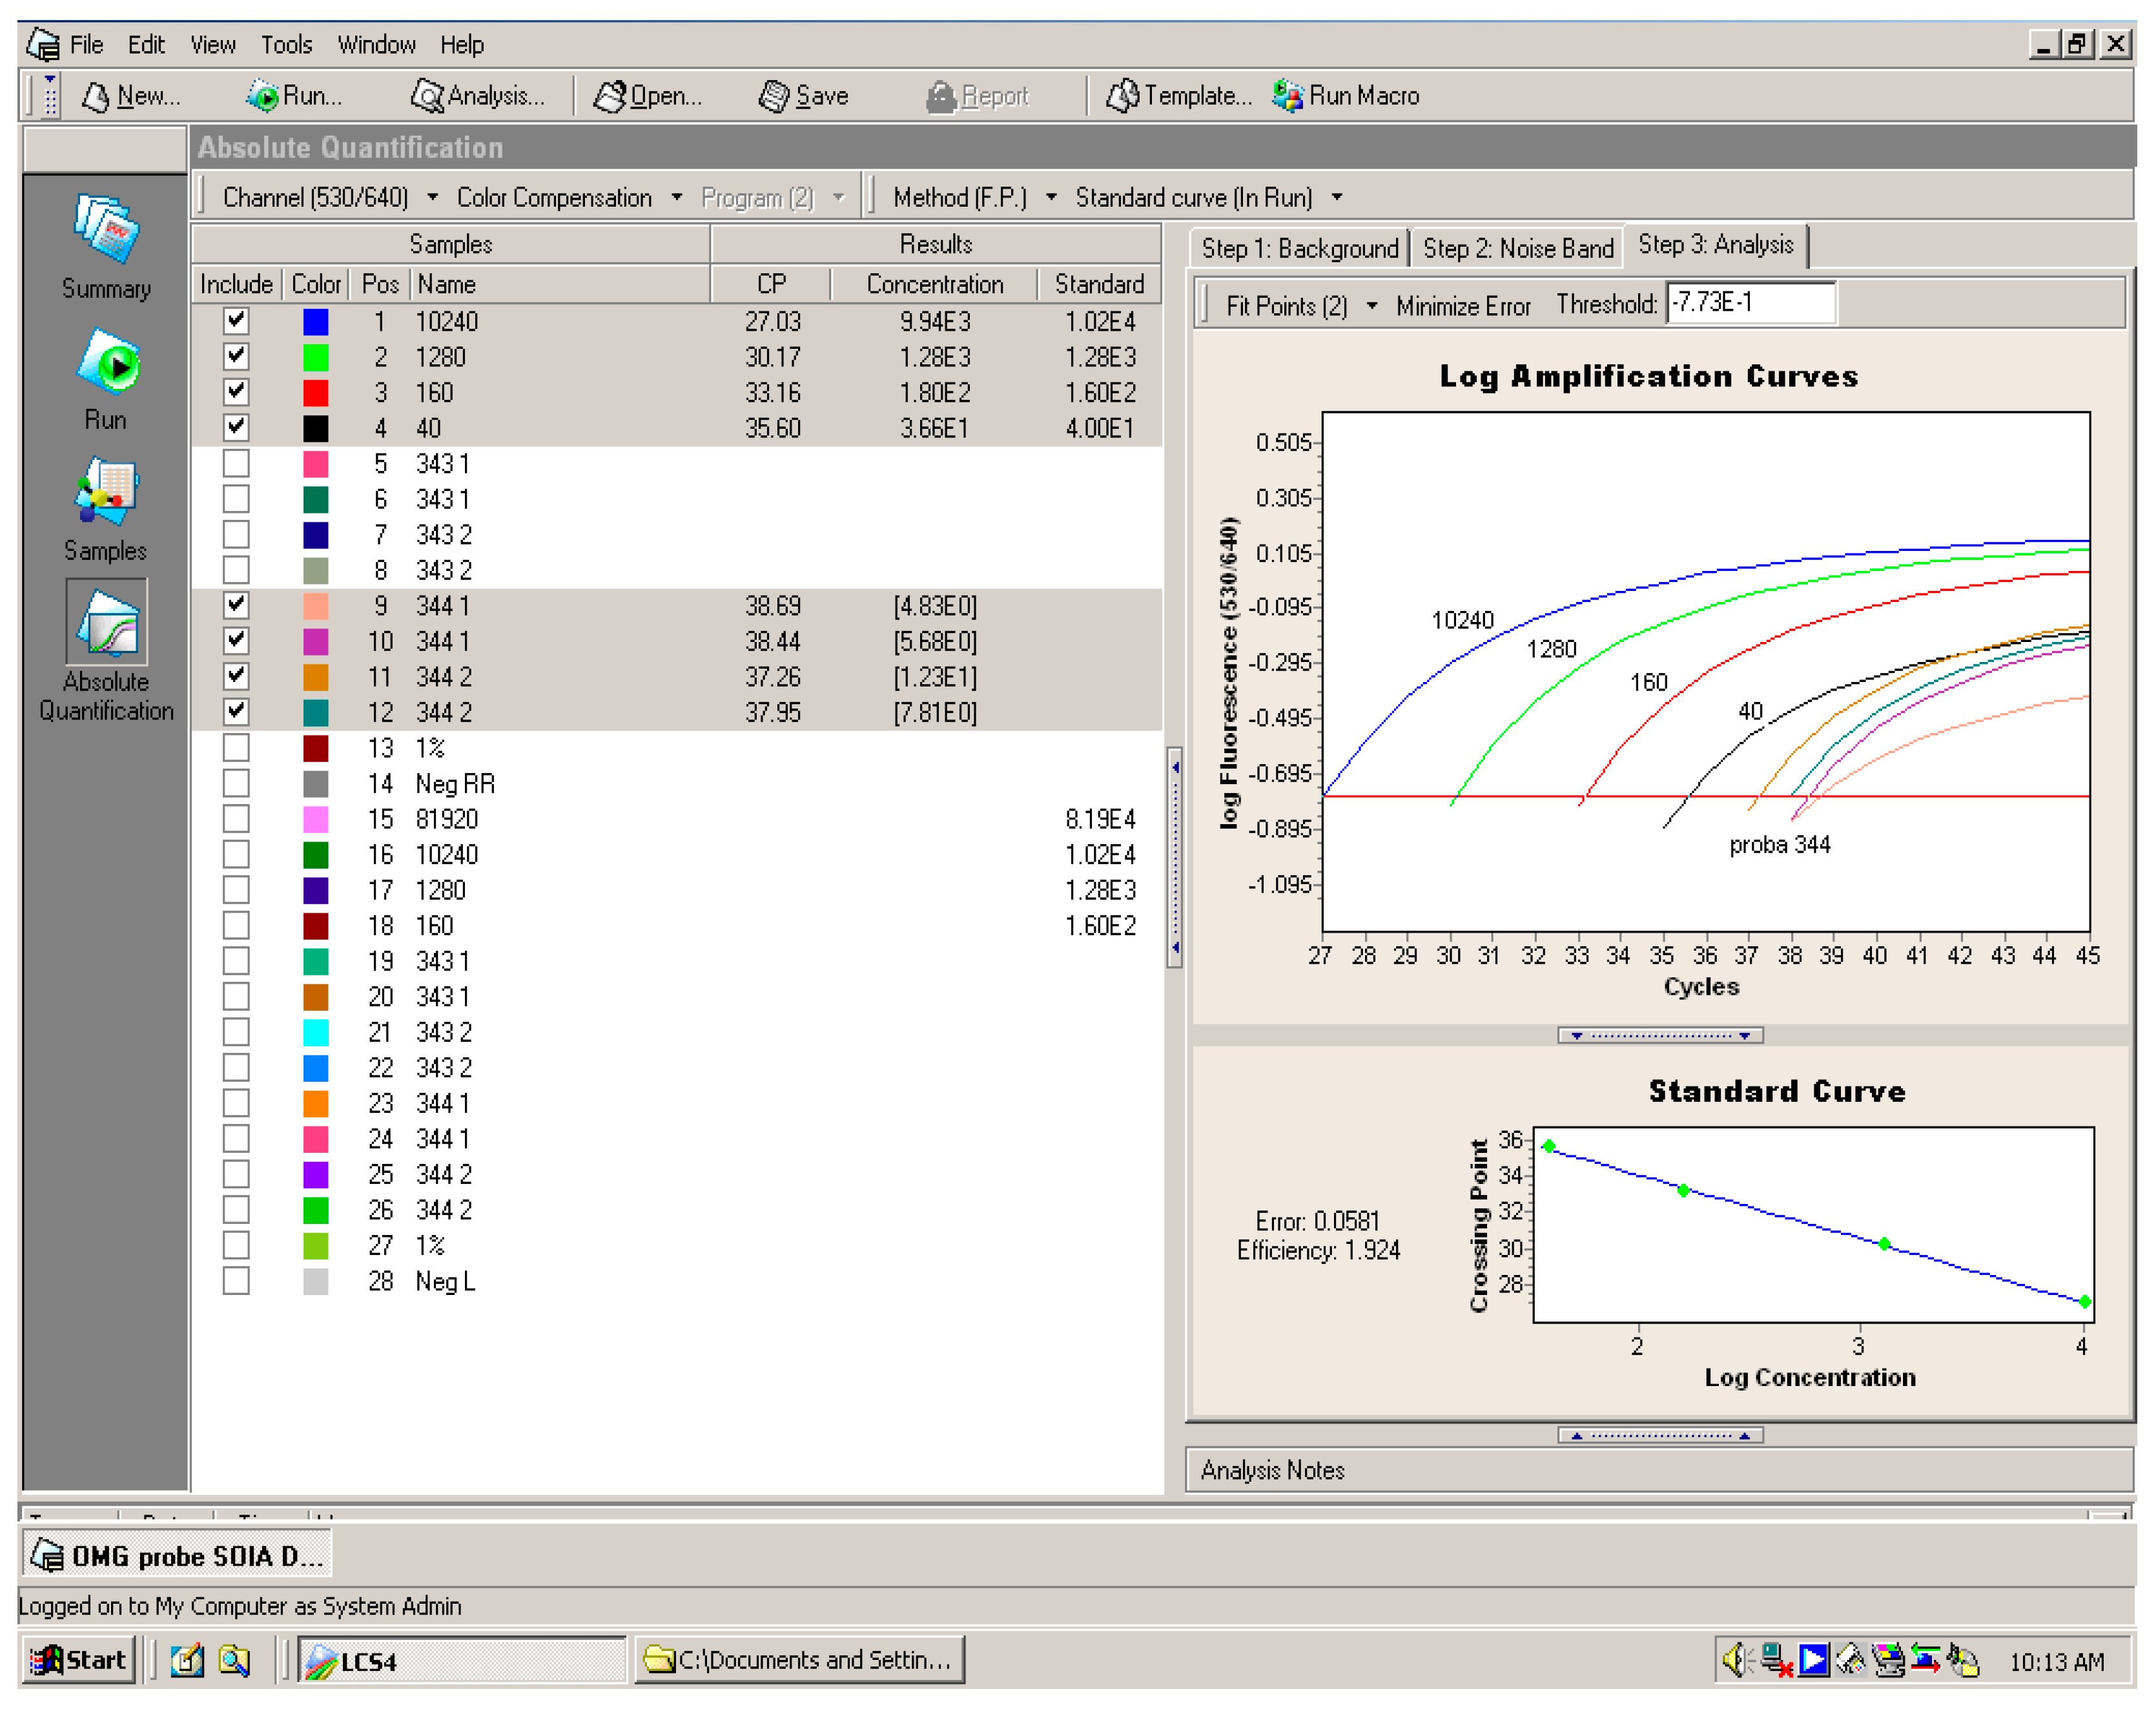
Task: Click the Save icon in the toolbar
Action: (805, 95)
